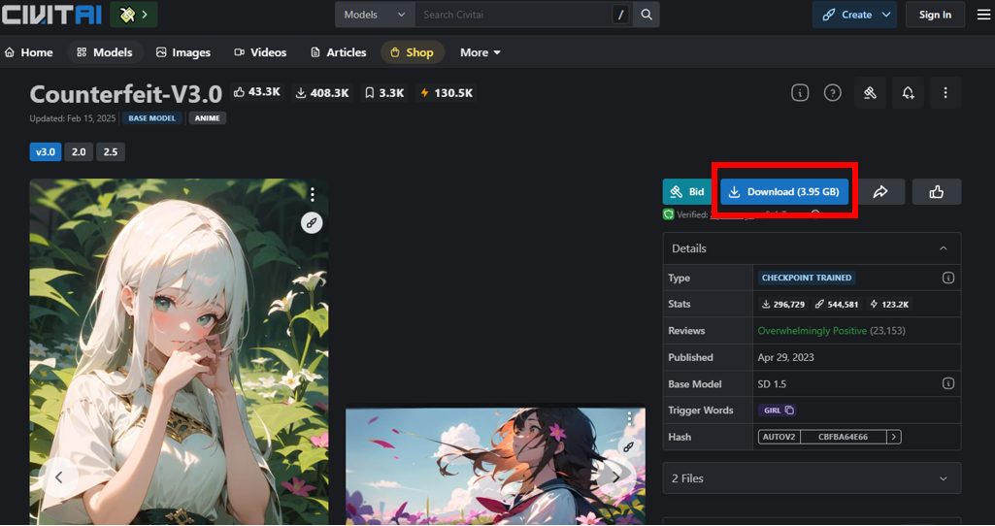Click the notification bell icon
Screen dimensions: 995x526
click(x=908, y=92)
